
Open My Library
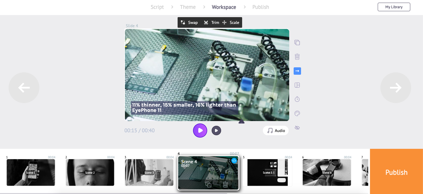[x=394, y=7]
